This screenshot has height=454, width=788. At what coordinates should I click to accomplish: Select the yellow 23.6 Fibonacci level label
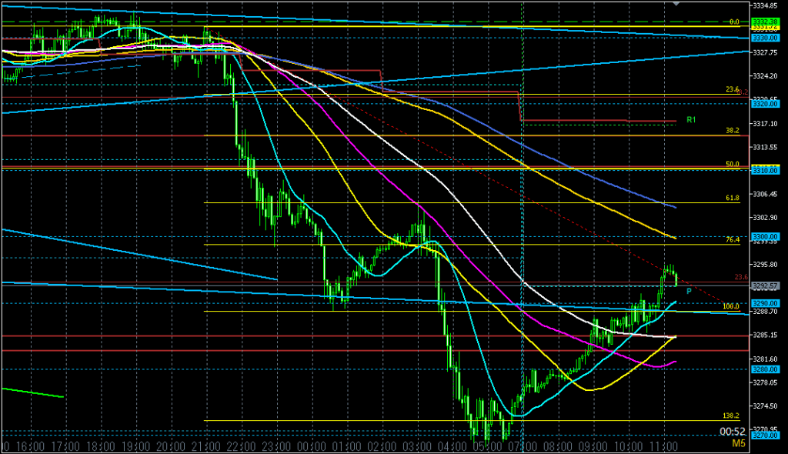(x=733, y=89)
